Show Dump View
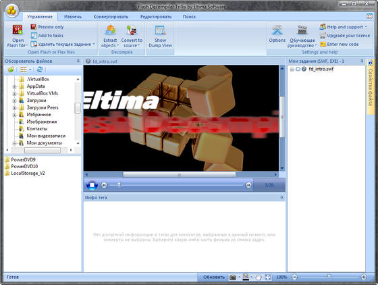Screen dimensions: 378x285 pos(161,36)
